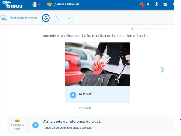Click the first progress dot indicator
Screen dimensions: 181x136
tap(132, 29)
